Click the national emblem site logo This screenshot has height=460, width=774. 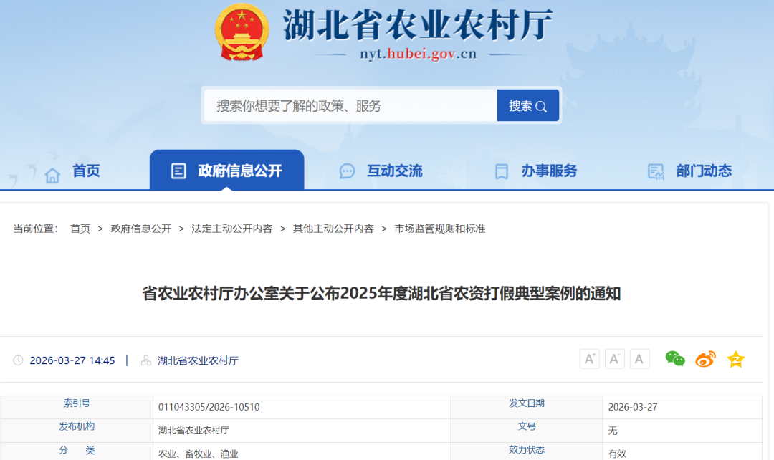point(242,32)
